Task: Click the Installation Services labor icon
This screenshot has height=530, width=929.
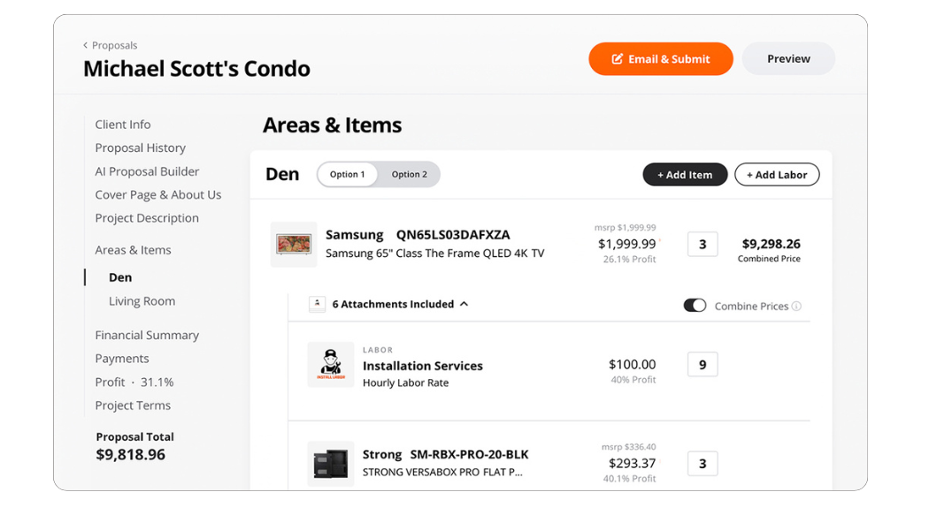Action: click(331, 365)
